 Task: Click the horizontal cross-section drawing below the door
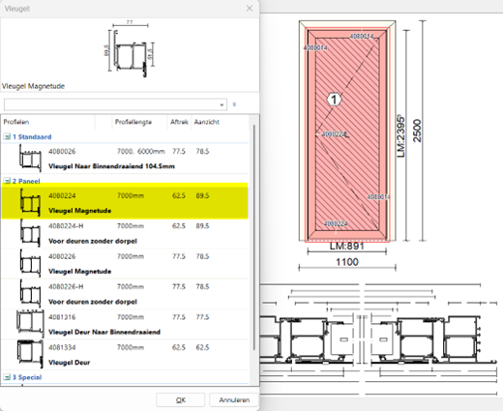point(379,340)
